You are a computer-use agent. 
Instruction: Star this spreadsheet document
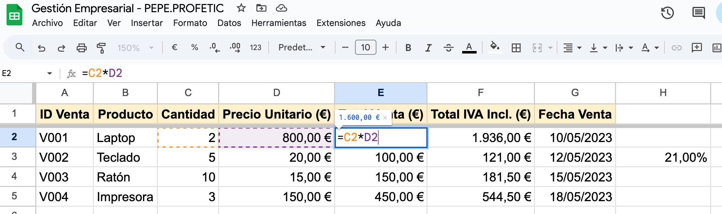[x=241, y=8]
